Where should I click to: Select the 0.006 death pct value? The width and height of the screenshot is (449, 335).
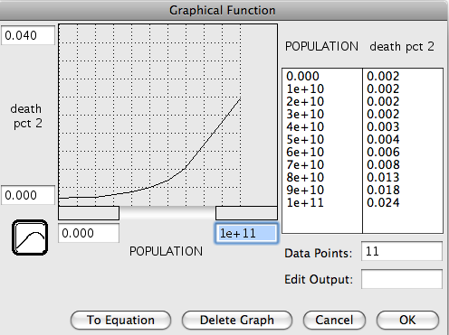[383, 152]
